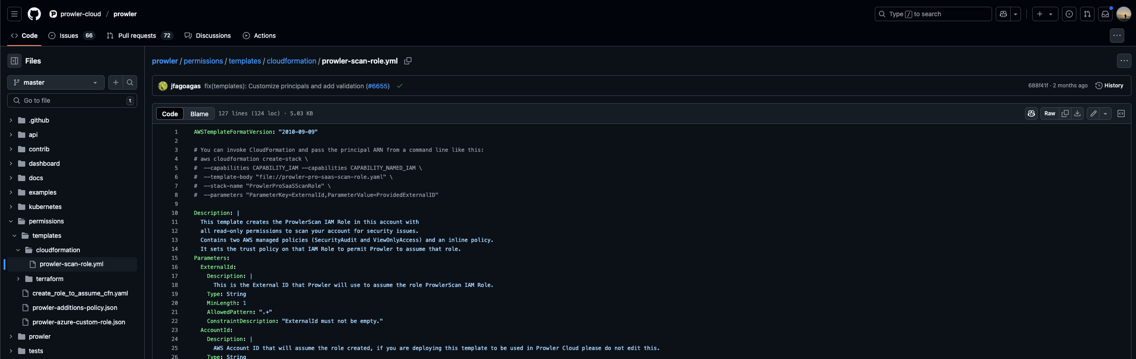Screen dimensions: 1136x359
Task: Open the Issues tab
Action: click(x=72, y=36)
